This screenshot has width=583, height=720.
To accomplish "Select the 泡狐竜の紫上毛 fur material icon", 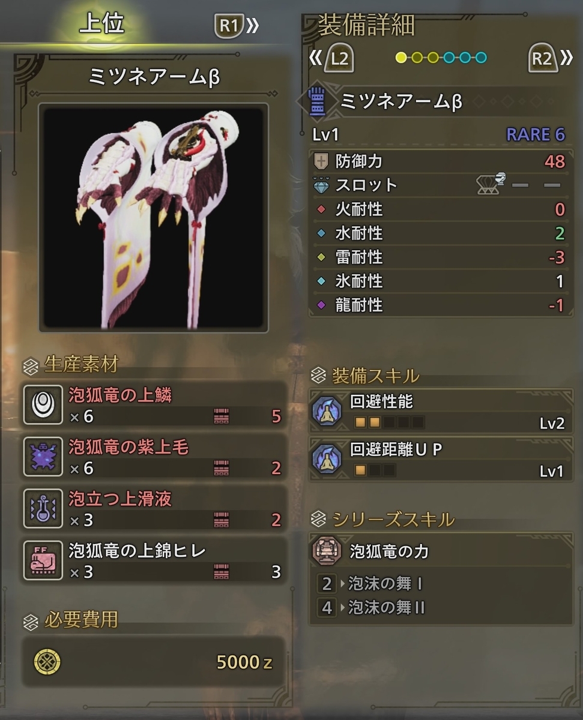I will tap(43, 457).
